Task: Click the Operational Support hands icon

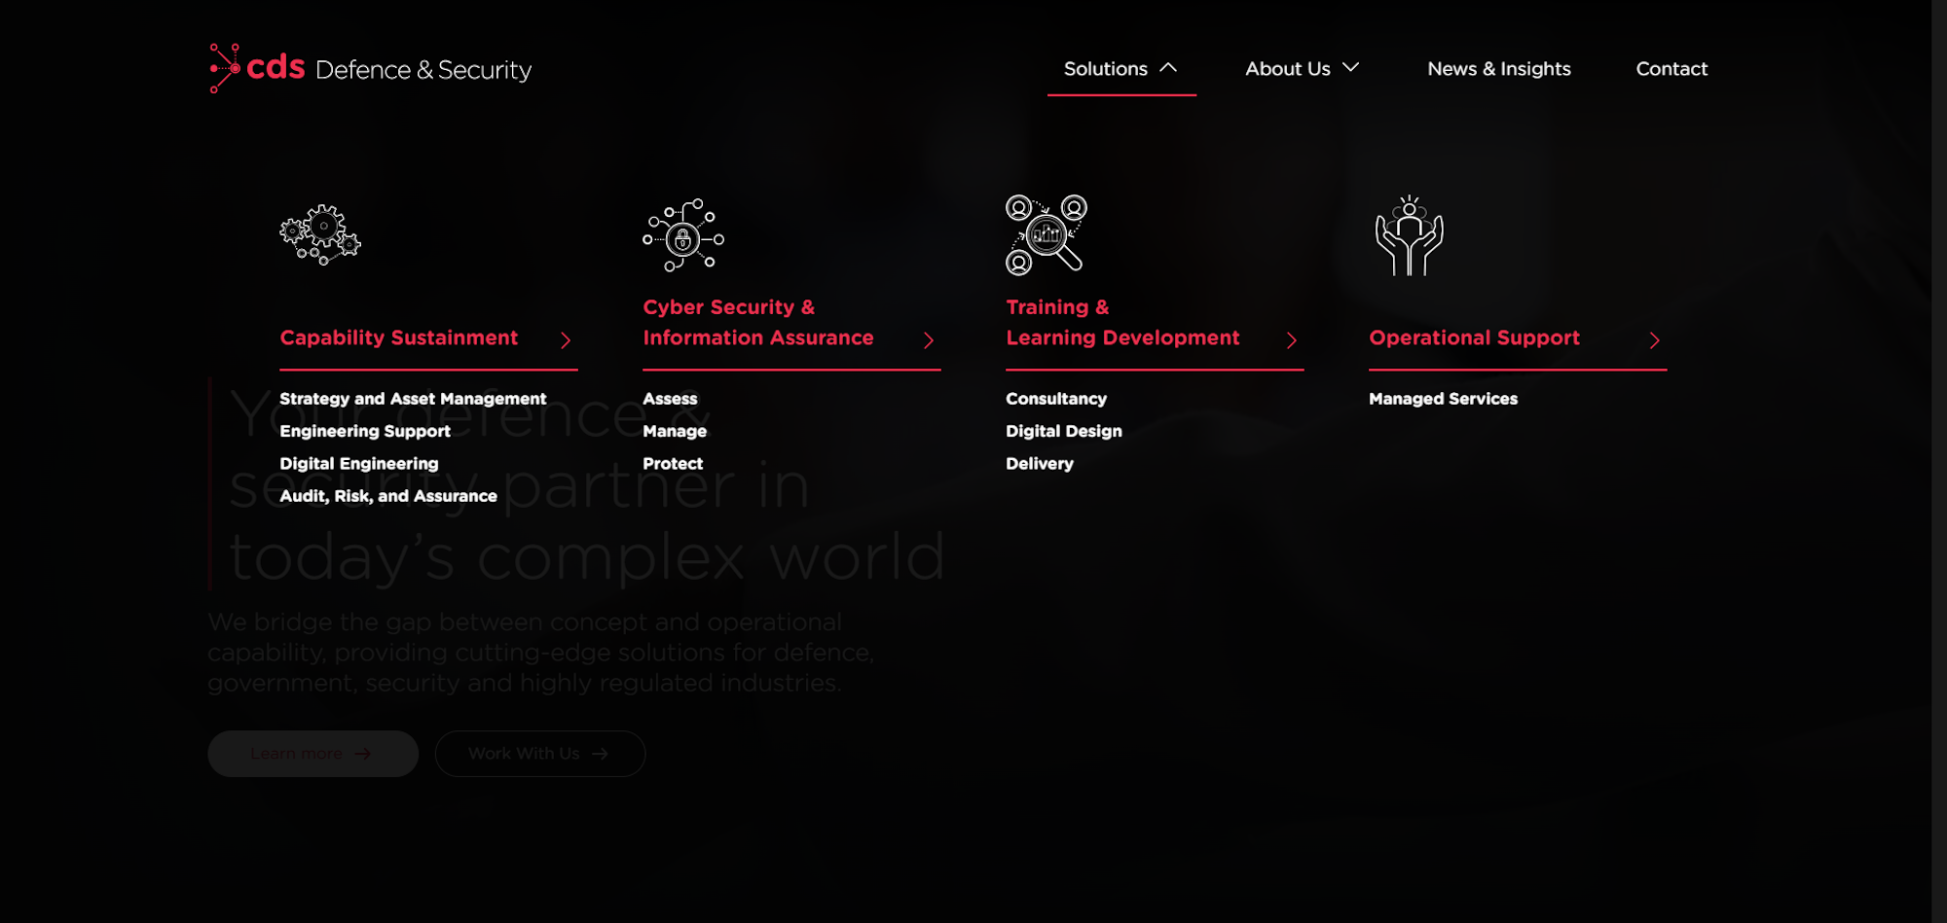Action: pyautogui.click(x=1409, y=235)
